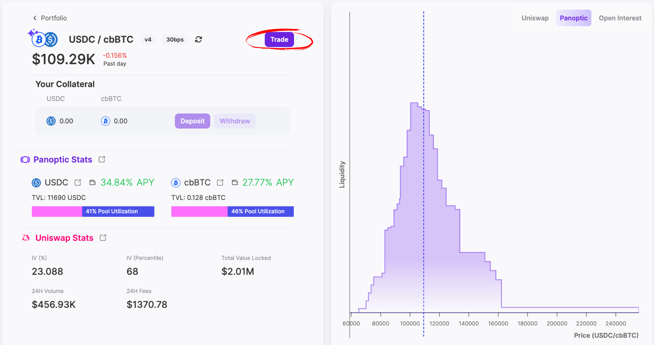The height and width of the screenshot is (345, 654).
Task: Click the USDC token icon under Panoptic Stats
Action: 36,183
